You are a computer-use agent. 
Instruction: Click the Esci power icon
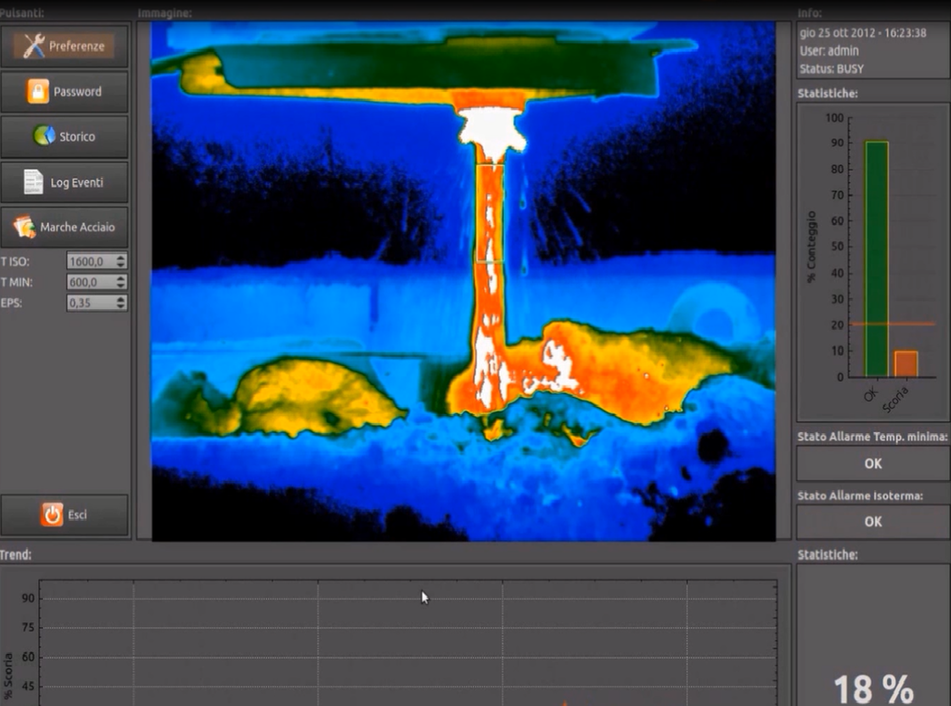[x=51, y=515]
